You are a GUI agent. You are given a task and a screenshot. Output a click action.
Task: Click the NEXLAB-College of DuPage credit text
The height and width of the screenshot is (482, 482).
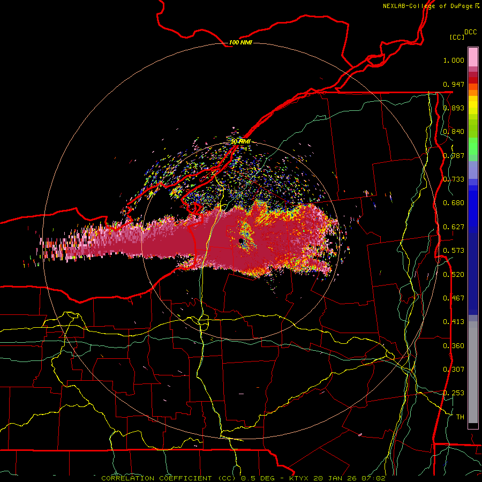point(428,6)
